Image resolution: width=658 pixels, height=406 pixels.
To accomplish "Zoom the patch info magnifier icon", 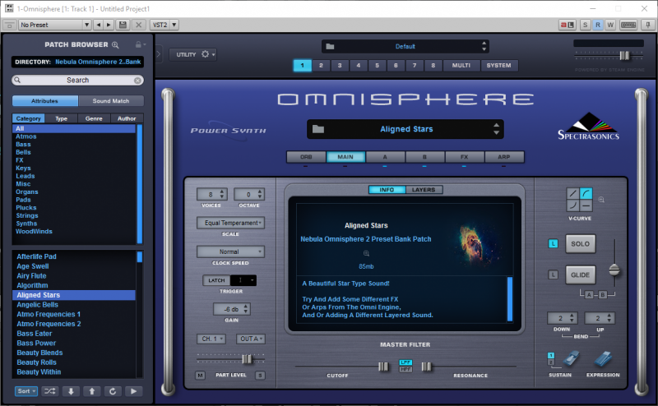I will point(366,253).
